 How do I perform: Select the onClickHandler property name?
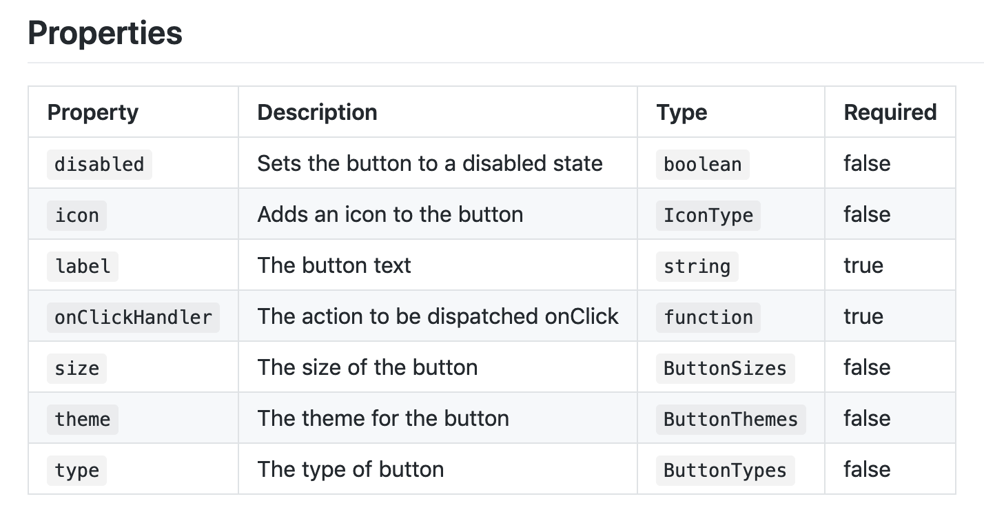[x=133, y=318]
